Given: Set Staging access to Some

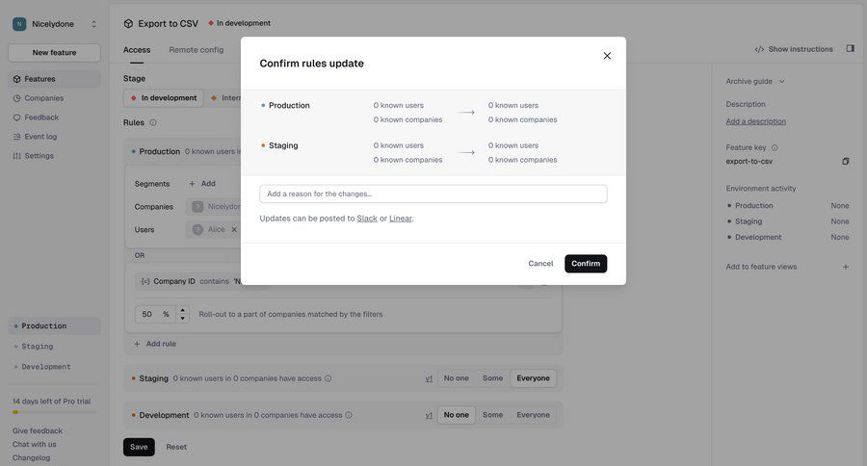Looking at the screenshot, I should tap(492, 378).
